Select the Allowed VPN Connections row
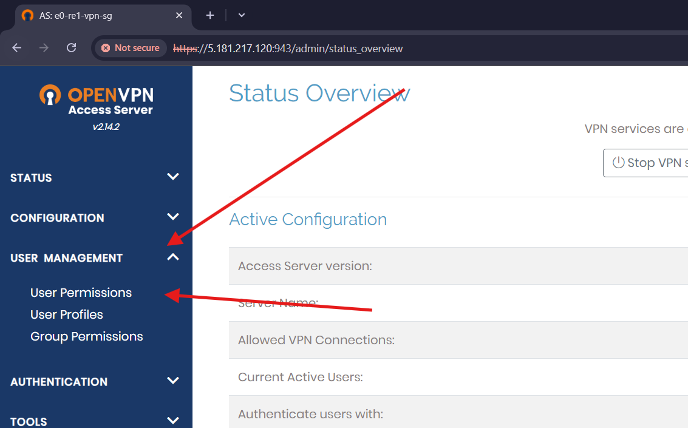The width and height of the screenshot is (688, 428). click(458, 341)
